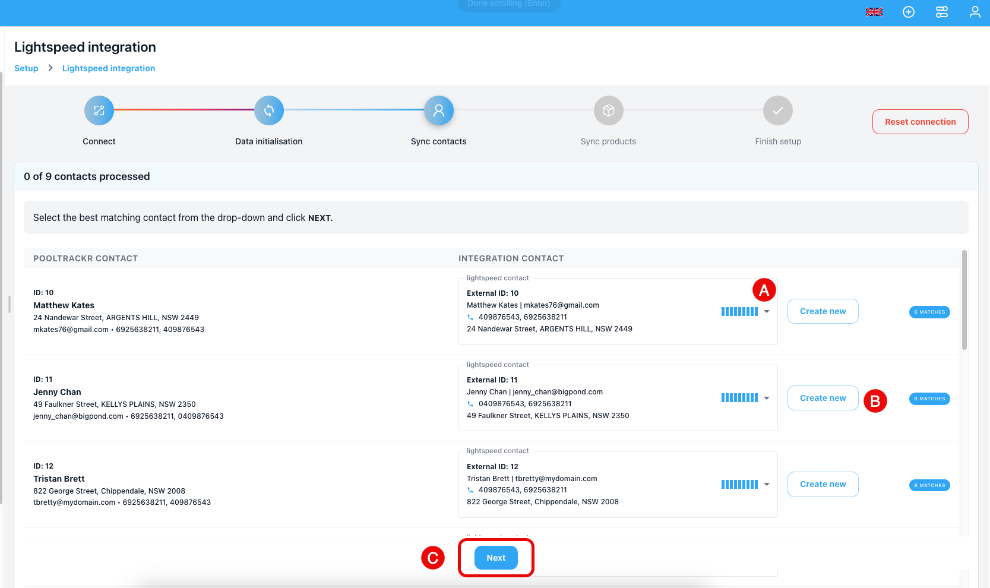Click the Lightspeed integration page title
The width and height of the screenshot is (990, 588).
click(85, 47)
